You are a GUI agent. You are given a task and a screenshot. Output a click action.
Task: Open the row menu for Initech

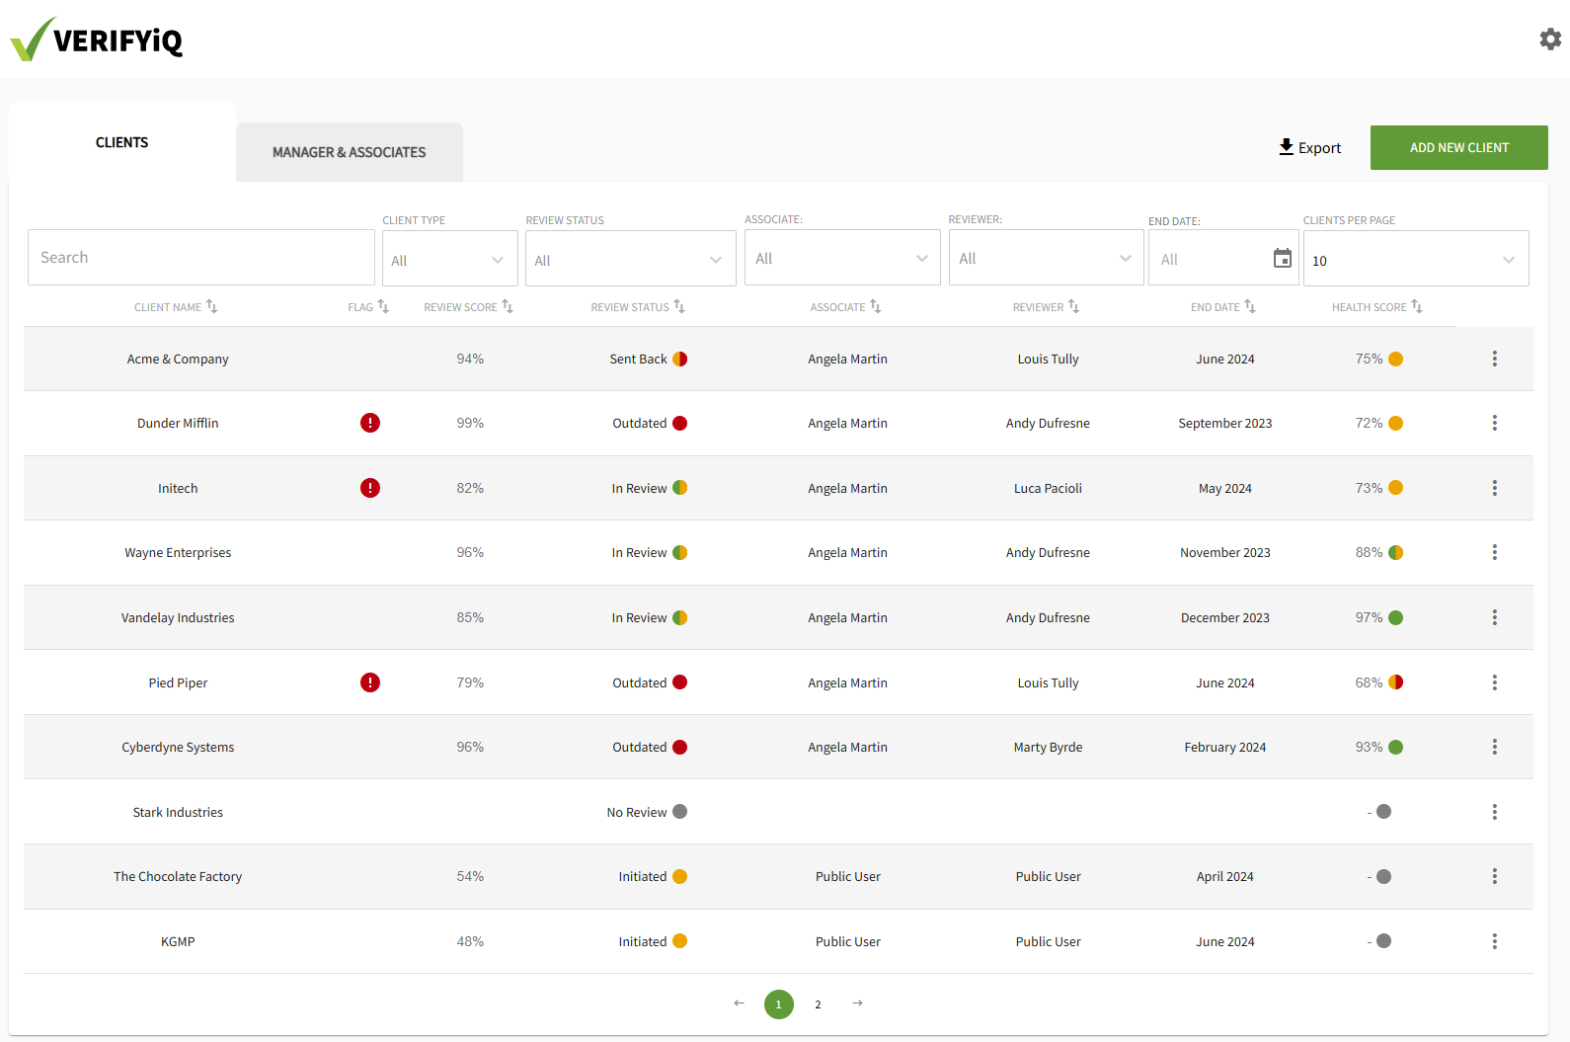click(1494, 488)
